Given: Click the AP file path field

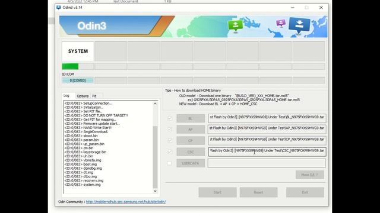Looking at the screenshot, I should click(x=267, y=129).
